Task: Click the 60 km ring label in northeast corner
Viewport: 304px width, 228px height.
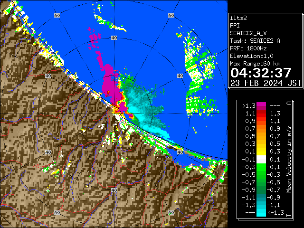Action: 171,15
